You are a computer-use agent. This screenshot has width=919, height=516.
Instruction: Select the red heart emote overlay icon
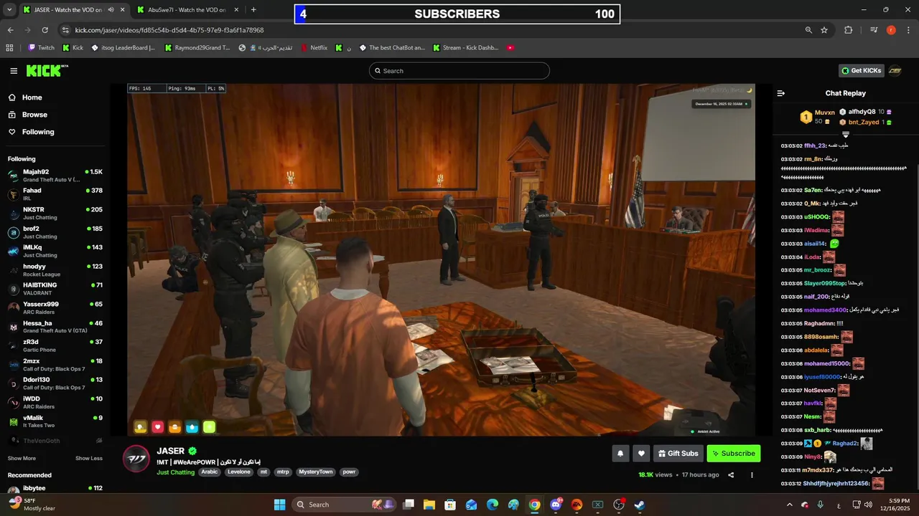click(157, 427)
